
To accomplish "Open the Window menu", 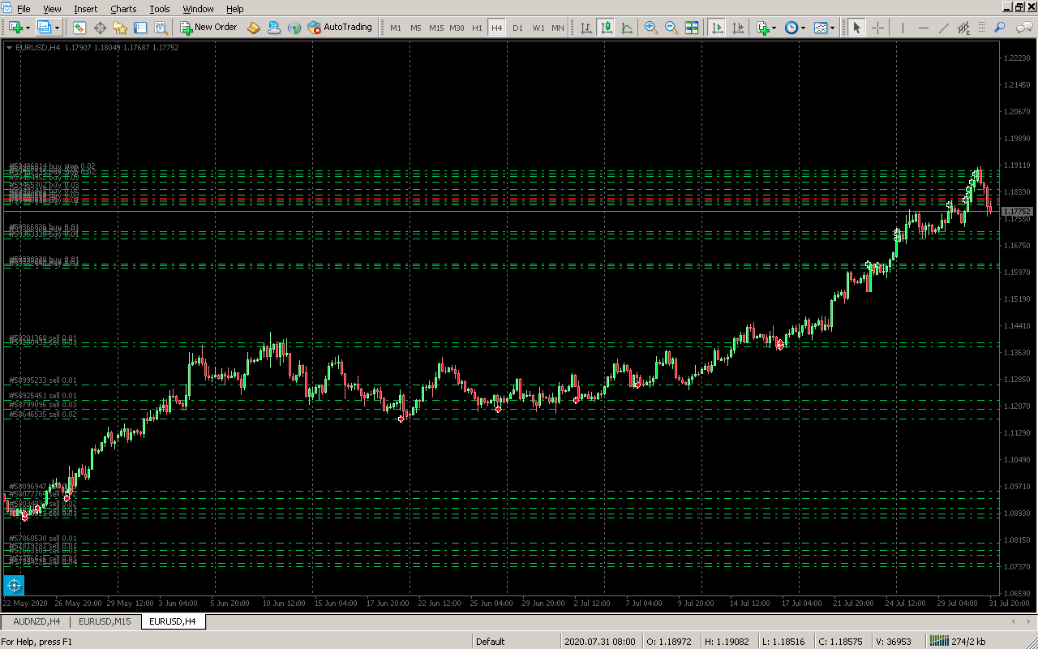I will 198,9.
